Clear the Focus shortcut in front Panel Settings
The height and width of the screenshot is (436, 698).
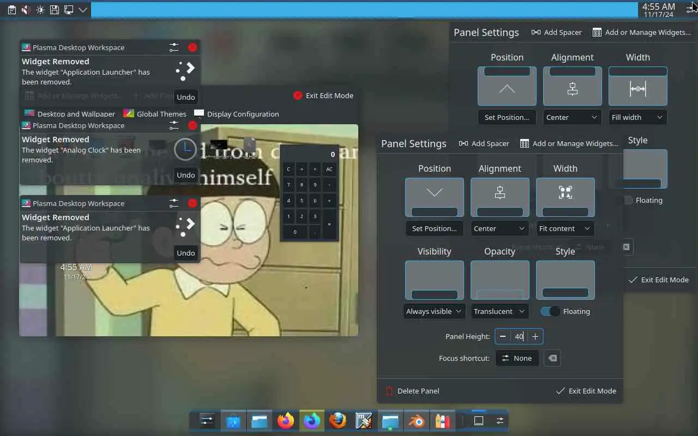pos(552,358)
